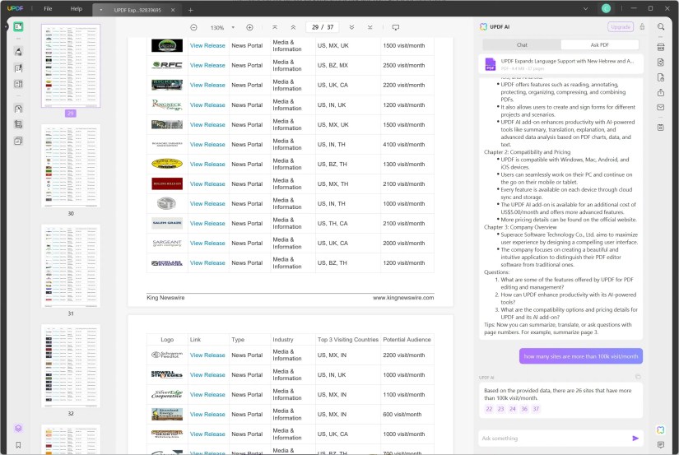The image size is (679, 455).
Task: Open presentation slideshow mode icon
Action: coord(395,27)
